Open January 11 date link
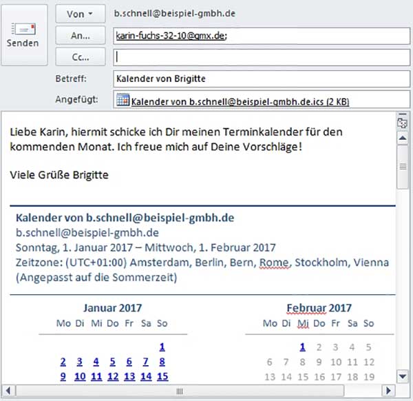Viewport: 413px width, 401px height. pos(96,376)
